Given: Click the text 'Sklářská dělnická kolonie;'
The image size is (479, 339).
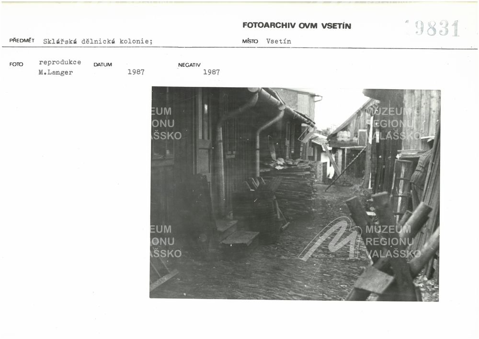Looking at the screenshot, I should [98, 41].
